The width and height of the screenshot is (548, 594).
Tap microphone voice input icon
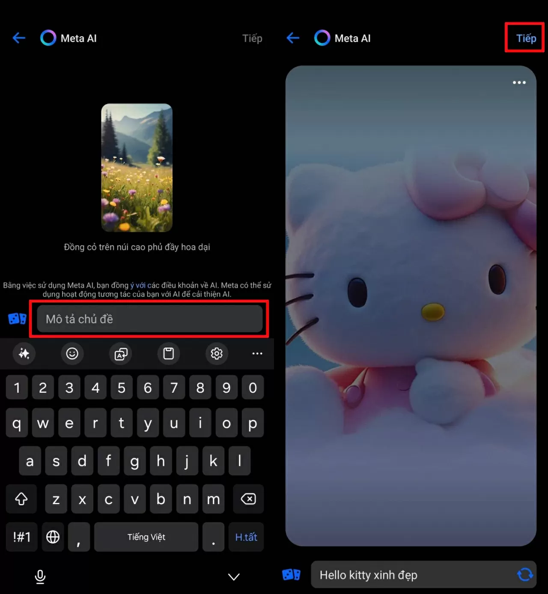pyautogui.click(x=40, y=576)
